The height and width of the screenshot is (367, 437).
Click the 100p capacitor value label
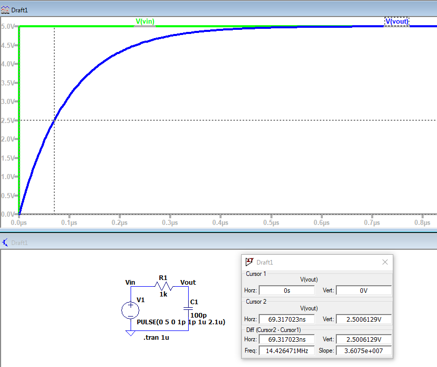(x=198, y=315)
